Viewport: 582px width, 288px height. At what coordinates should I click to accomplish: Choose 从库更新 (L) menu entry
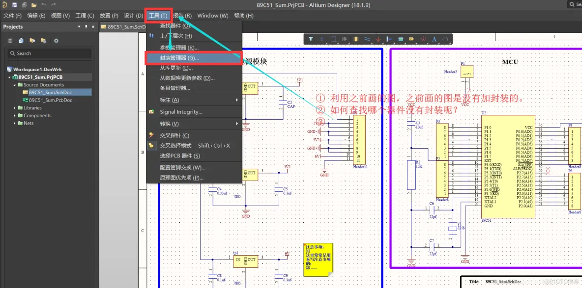(x=194, y=68)
